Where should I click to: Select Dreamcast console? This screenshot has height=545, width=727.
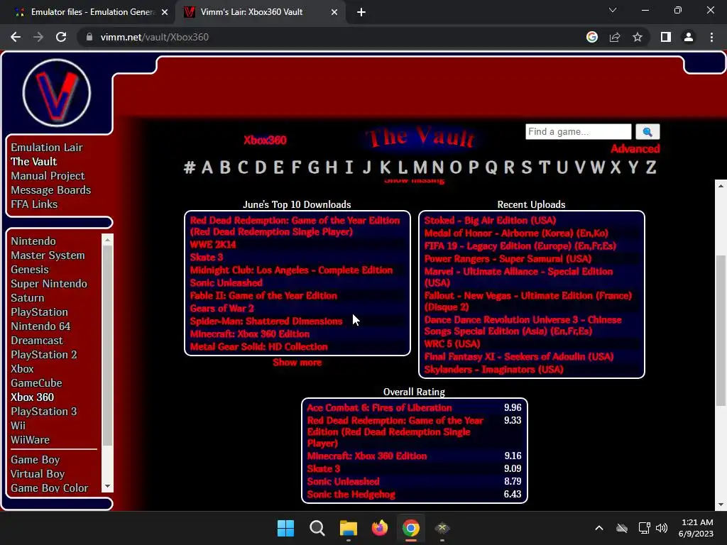(37, 341)
